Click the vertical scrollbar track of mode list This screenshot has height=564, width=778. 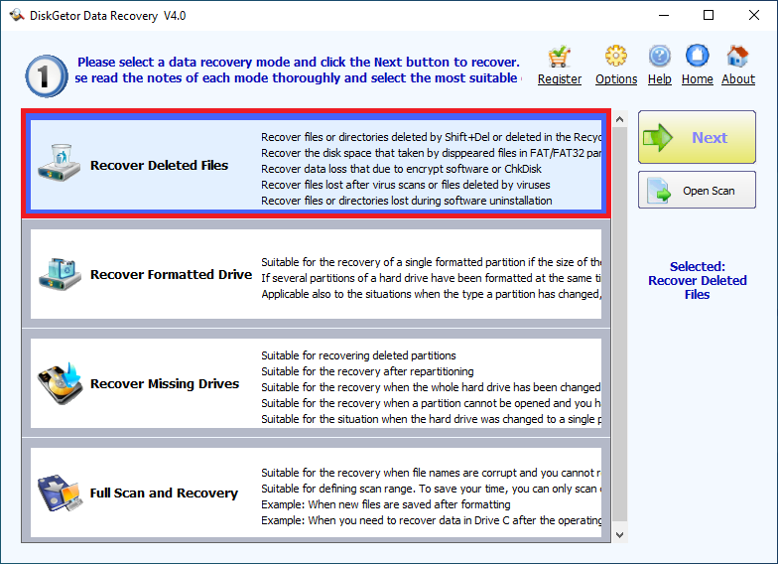coord(620,328)
